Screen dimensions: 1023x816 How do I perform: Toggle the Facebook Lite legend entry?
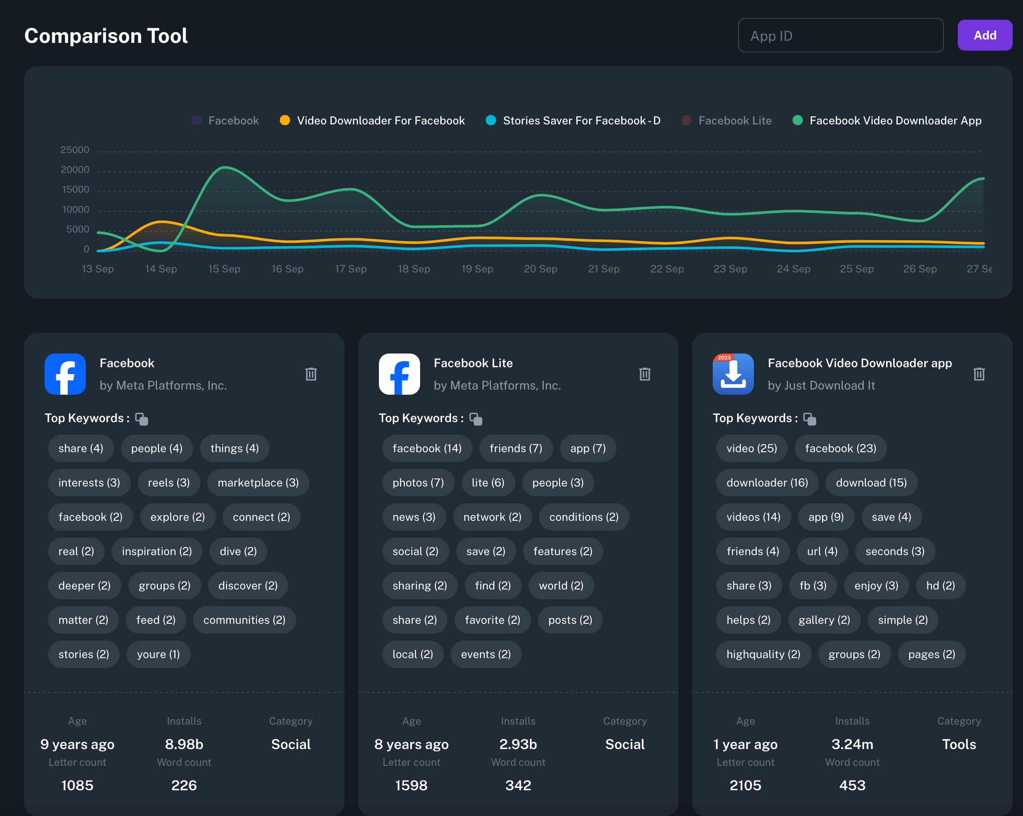pyautogui.click(x=726, y=121)
